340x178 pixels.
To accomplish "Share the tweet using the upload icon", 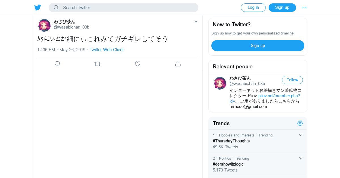I will pos(178,64).
